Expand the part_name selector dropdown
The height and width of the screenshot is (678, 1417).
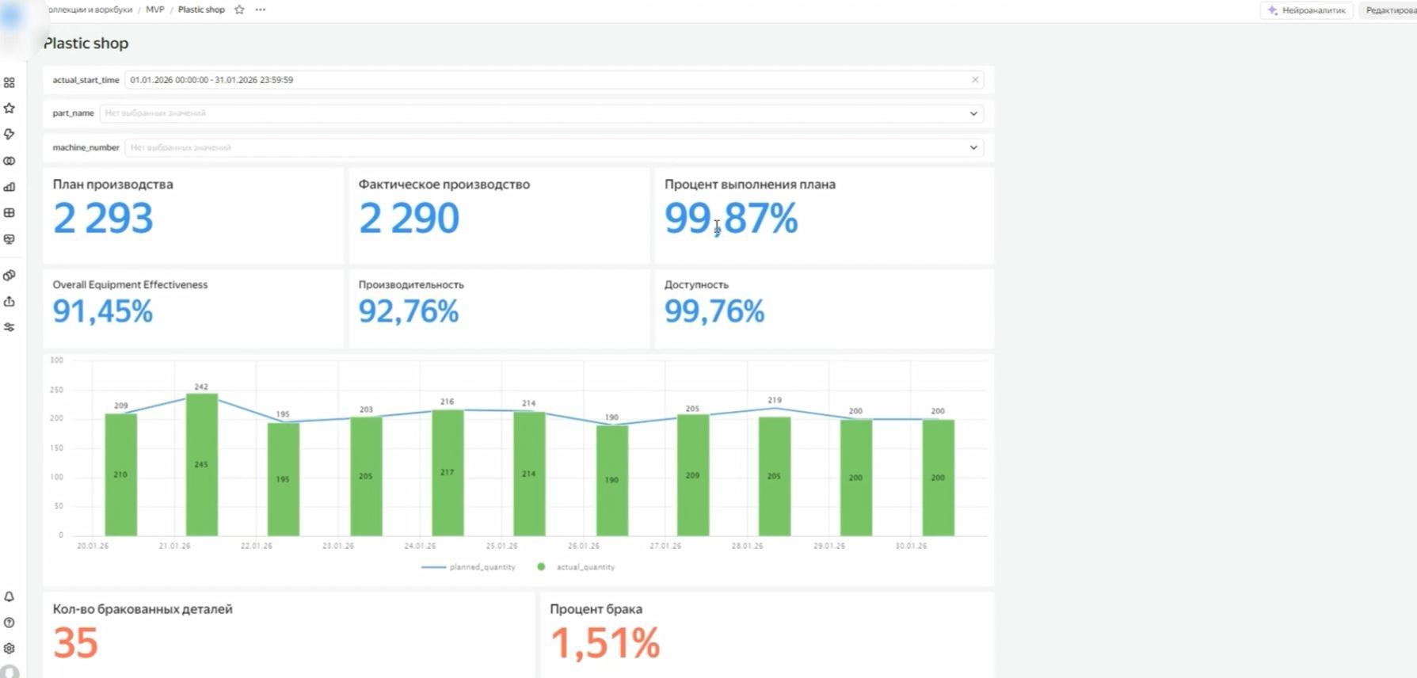pos(973,113)
